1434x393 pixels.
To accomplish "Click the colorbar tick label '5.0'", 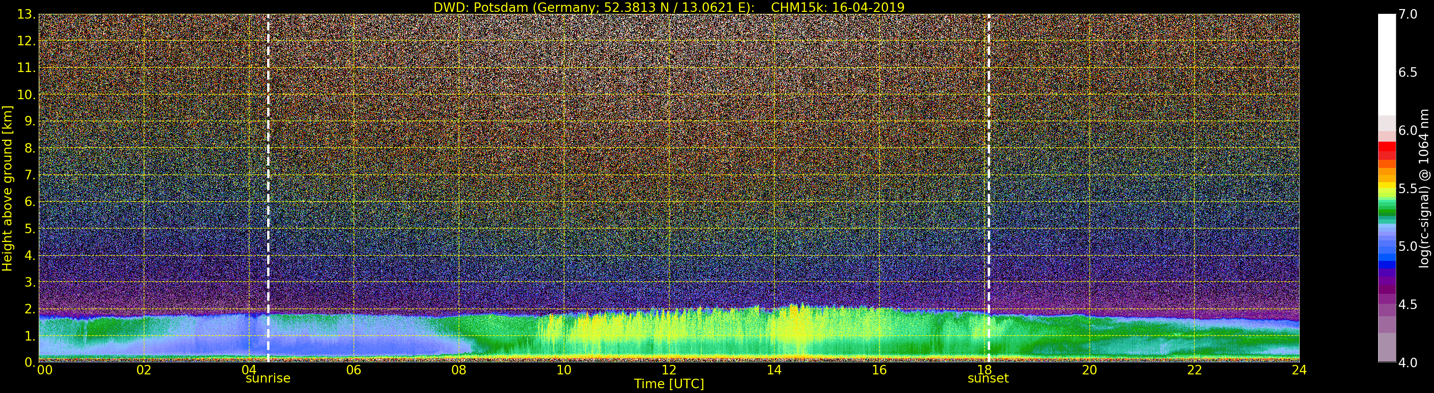I will pos(1408,246).
